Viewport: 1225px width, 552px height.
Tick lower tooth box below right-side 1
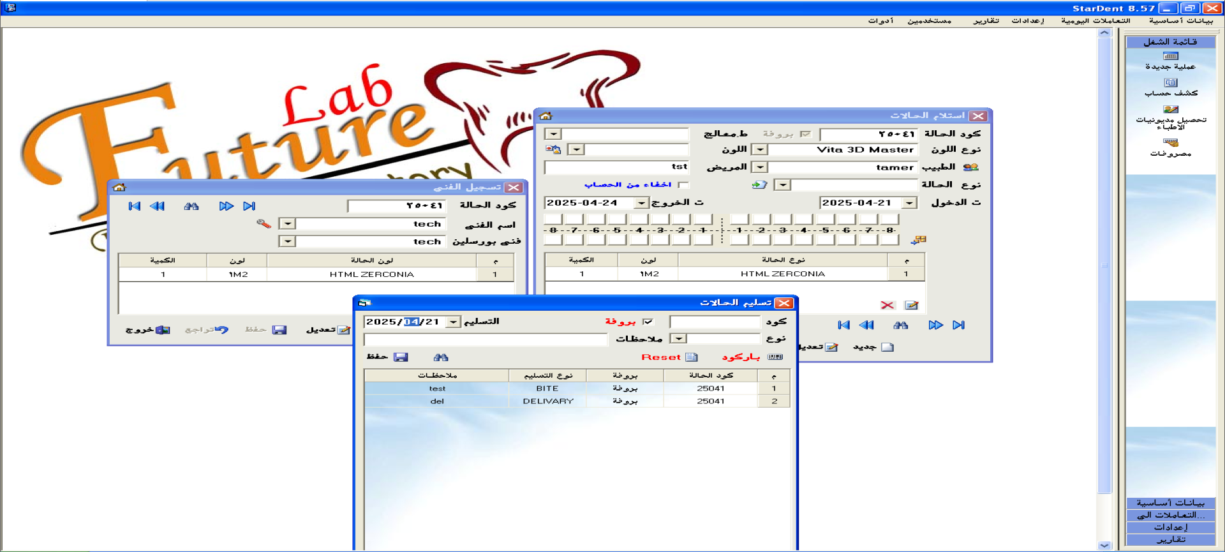point(739,240)
